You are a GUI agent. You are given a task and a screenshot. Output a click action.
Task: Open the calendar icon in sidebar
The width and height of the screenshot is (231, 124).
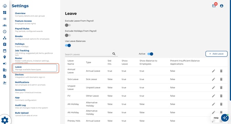coord(4,51)
